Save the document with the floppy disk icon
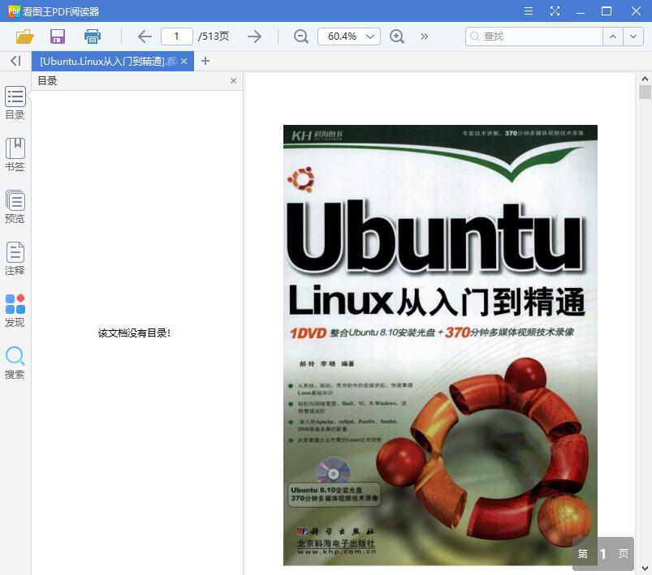 pyautogui.click(x=58, y=36)
